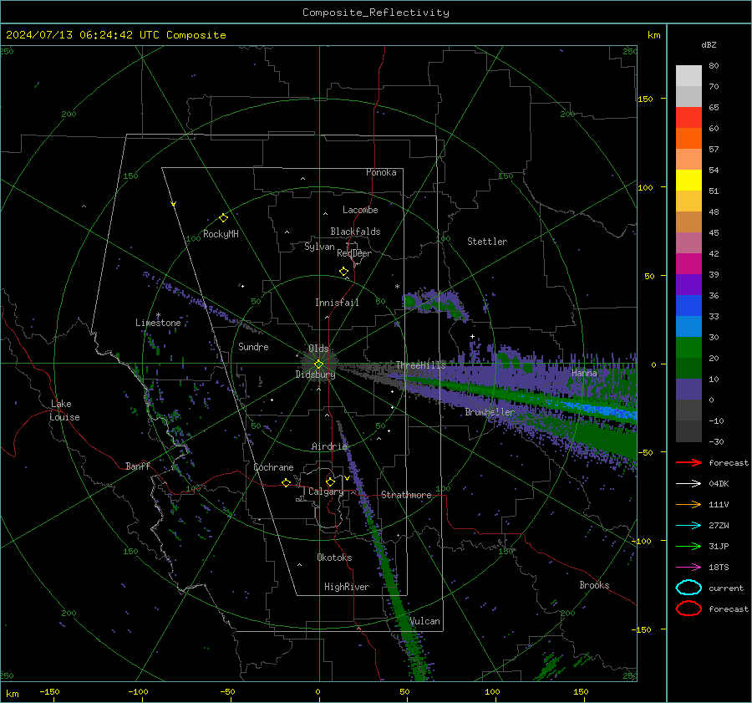Screen dimensions: 752x703
Task: Click the Vulcan label
Action: pyautogui.click(x=425, y=621)
